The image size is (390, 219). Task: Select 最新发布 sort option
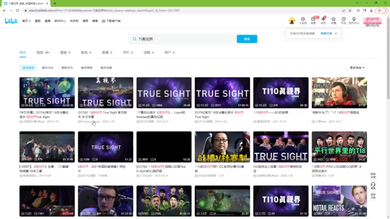pyautogui.click(x=67, y=68)
